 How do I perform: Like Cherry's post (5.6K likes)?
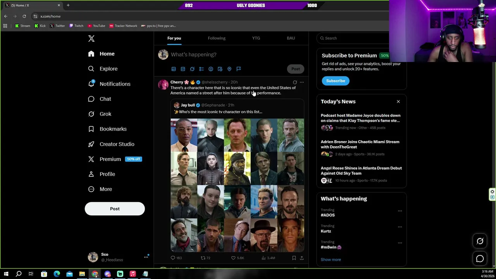pyautogui.click(x=238, y=258)
